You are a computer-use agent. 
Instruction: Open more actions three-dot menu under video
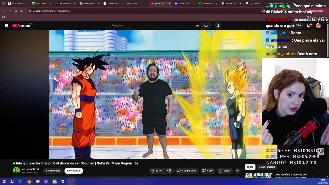[x=237, y=171]
